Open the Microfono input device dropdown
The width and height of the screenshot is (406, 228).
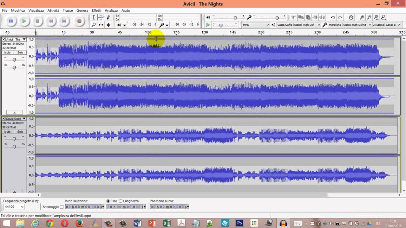coord(350,25)
